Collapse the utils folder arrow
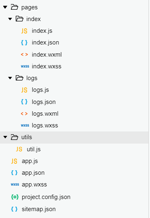The image size is (150, 218). pos(5,137)
